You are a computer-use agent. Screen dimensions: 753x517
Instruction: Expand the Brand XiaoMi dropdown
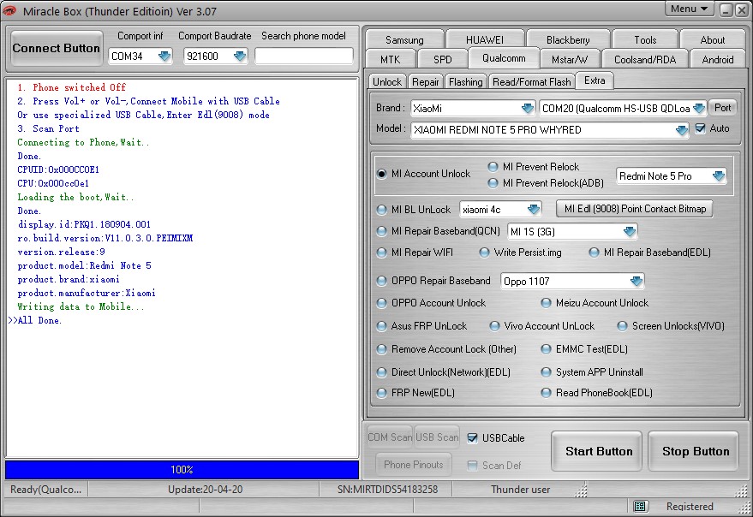pos(528,109)
